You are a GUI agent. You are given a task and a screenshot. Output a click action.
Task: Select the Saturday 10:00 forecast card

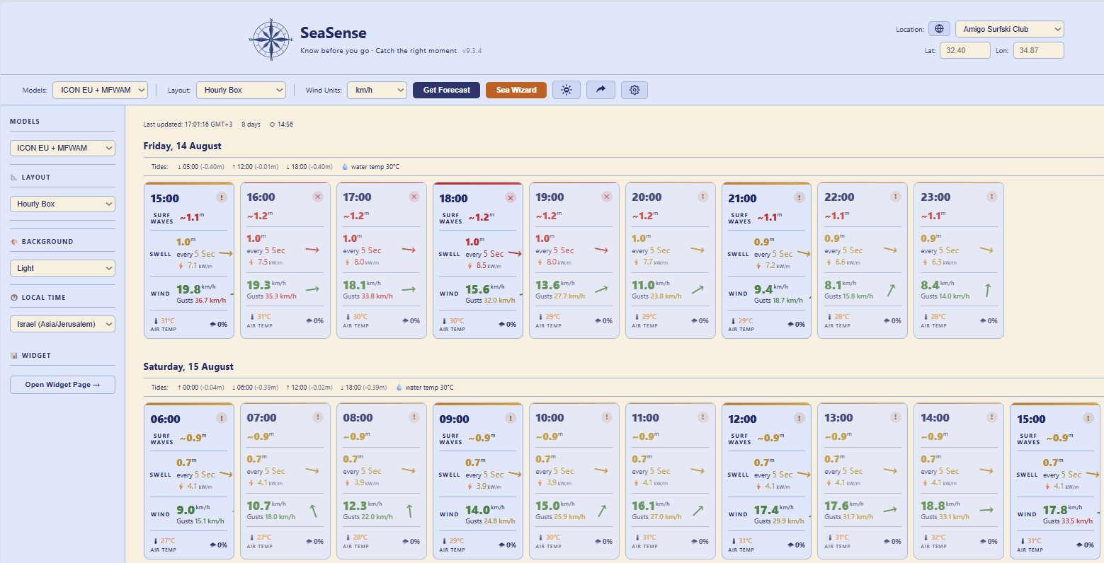pos(574,482)
